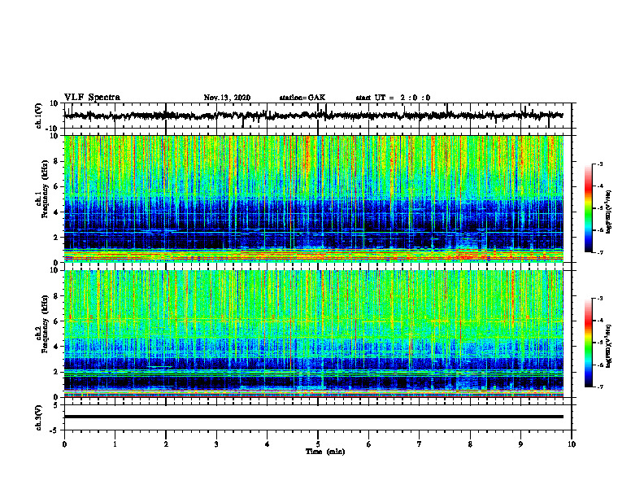This screenshot has width=644, height=498.
Task: Click the "4" kHz tick on ch.2 frequency axis
Action: 56,347
